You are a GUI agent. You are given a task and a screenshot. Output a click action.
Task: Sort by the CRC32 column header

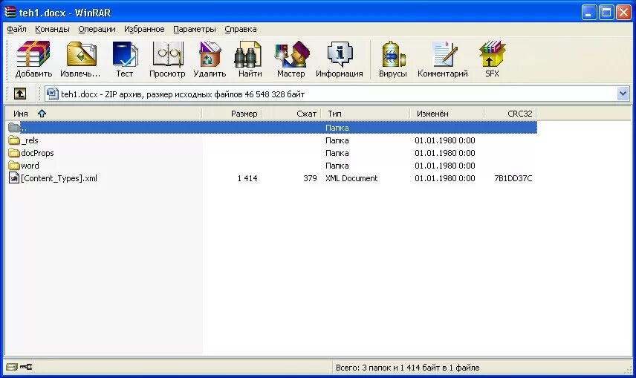[x=510, y=114]
